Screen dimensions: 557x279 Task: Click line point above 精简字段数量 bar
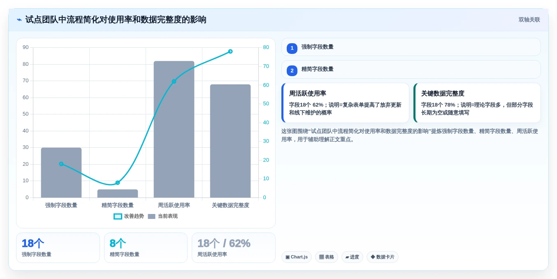(x=118, y=183)
